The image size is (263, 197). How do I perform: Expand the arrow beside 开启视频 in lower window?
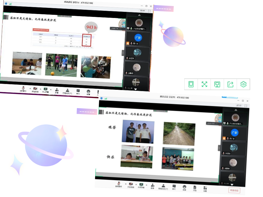click(x=136, y=184)
